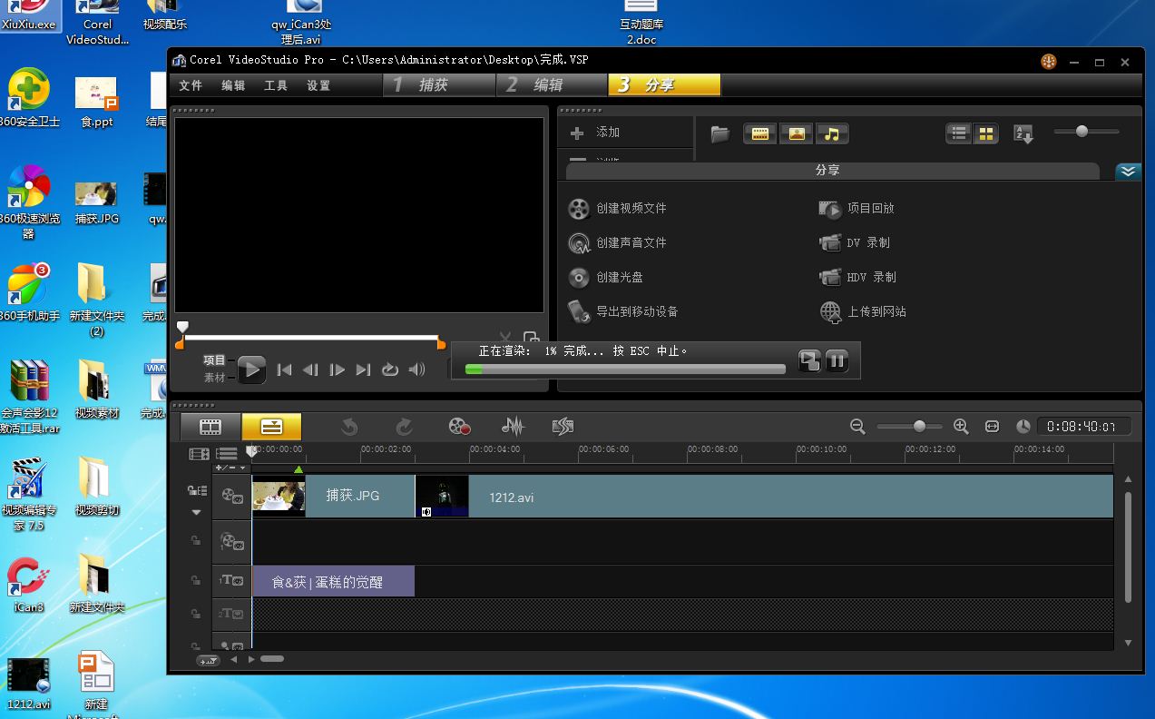1155x719 pixels.
Task: Toggle ripple editing lock on title track 1
Action: click(195, 580)
